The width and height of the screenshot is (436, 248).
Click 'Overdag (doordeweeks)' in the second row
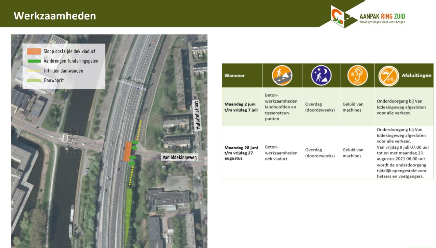click(320, 153)
